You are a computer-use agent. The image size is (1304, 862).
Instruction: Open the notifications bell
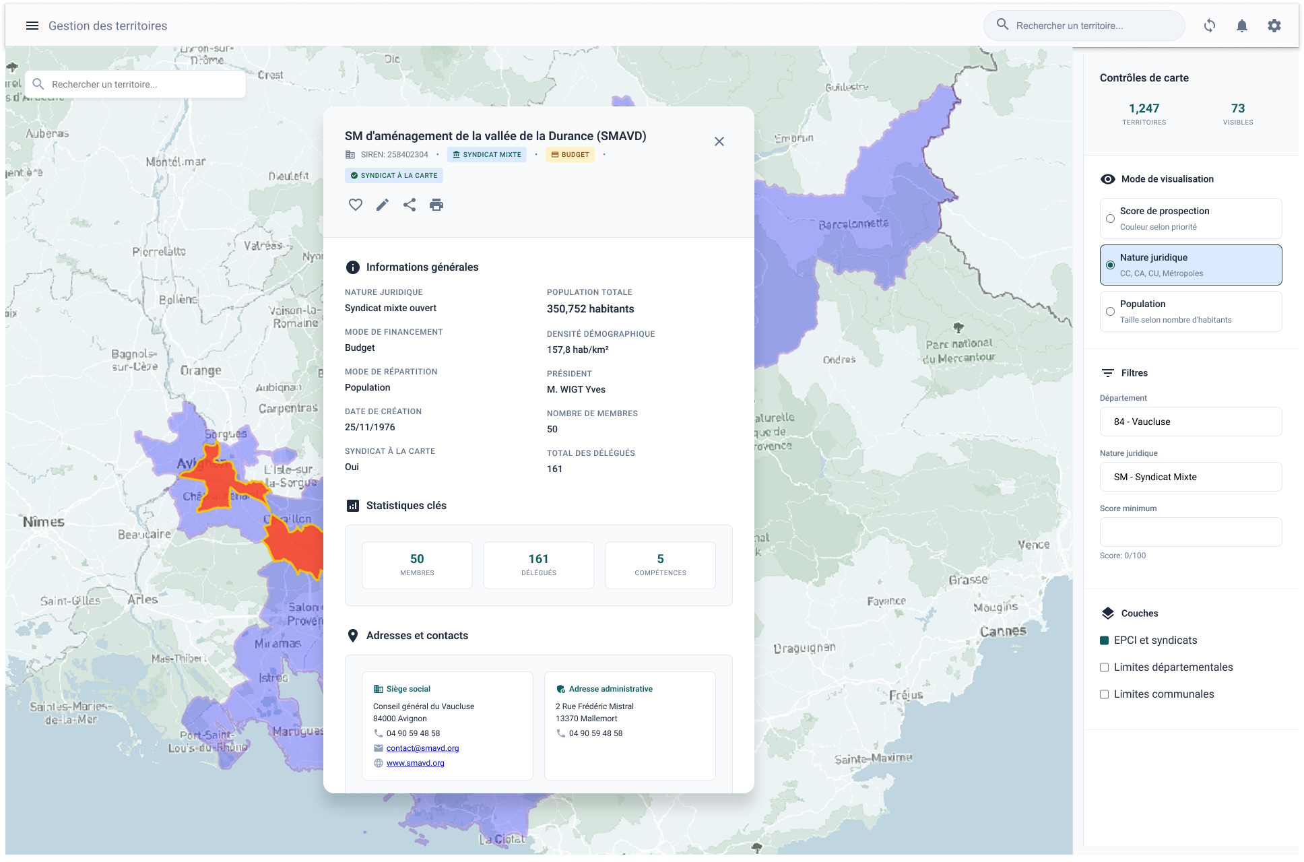1242,26
